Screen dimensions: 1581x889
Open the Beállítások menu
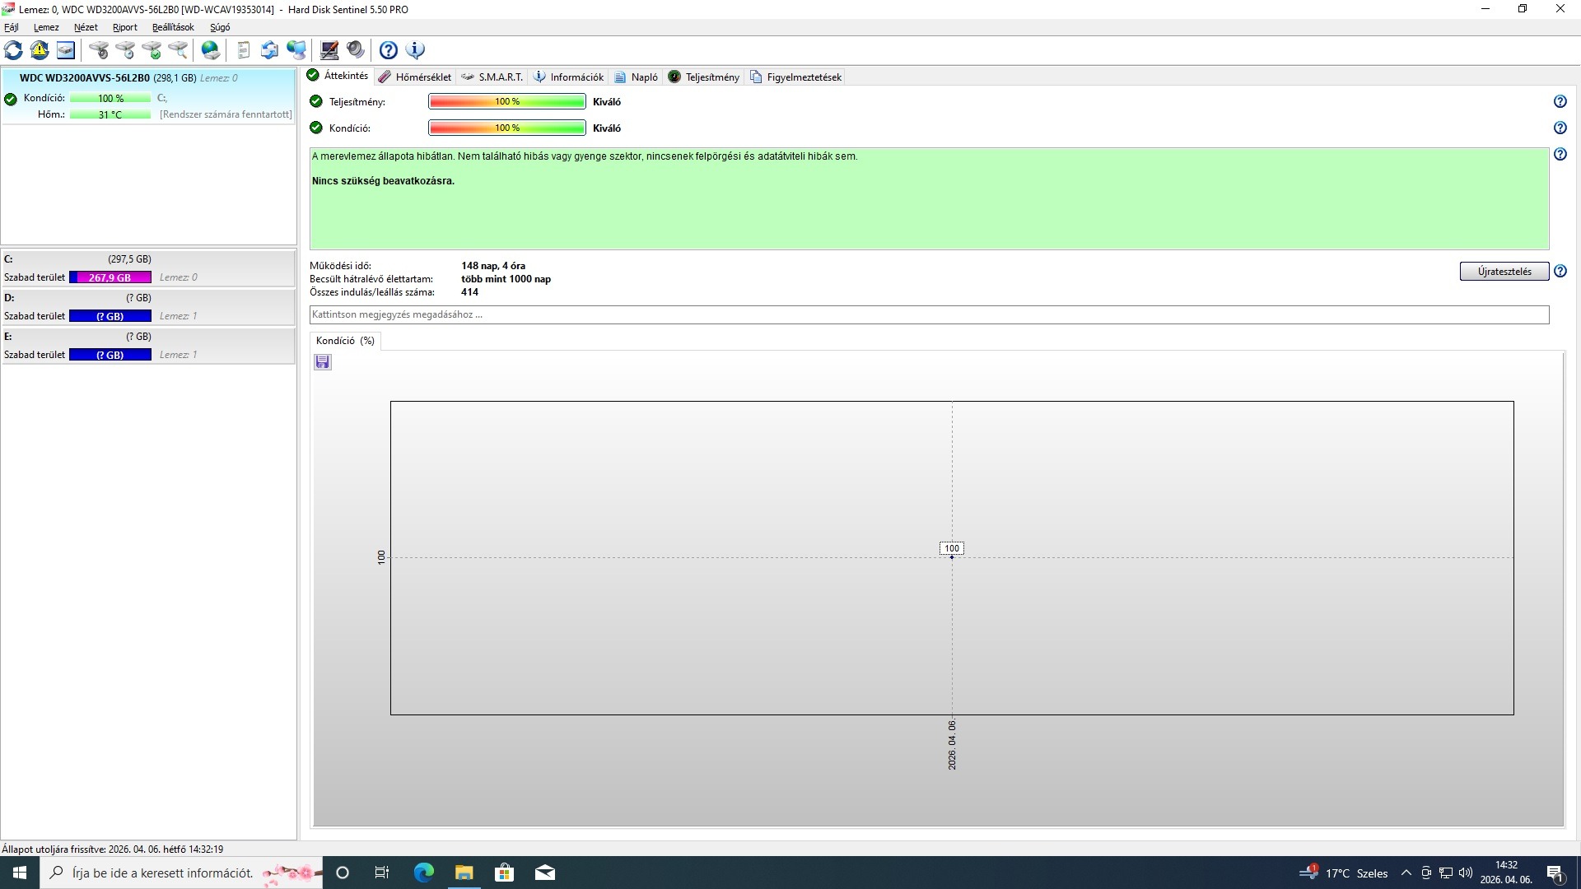(x=173, y=27)
